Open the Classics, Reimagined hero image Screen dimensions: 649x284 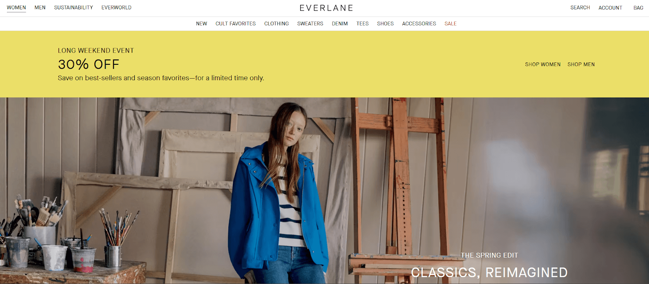point(324,190)
